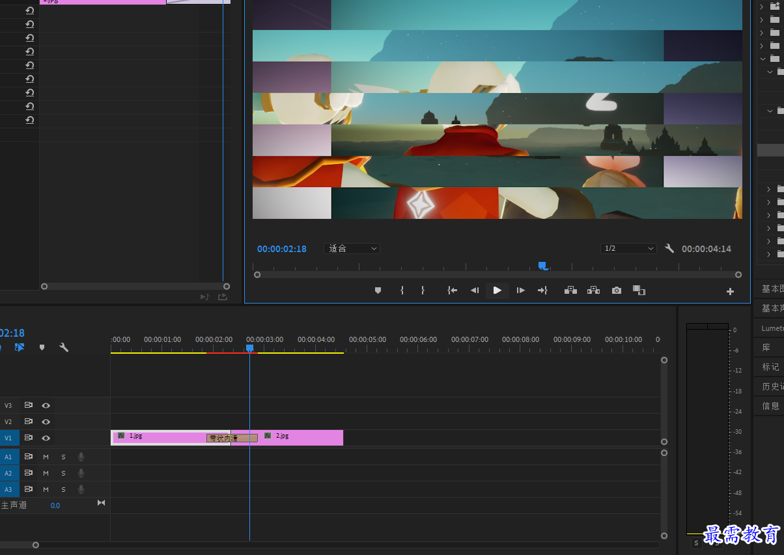
Task: Select the 带状内滑 transition between clips
Action: point(232,438)
